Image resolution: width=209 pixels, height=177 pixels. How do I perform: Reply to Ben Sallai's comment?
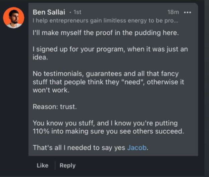tap(67, 165)
